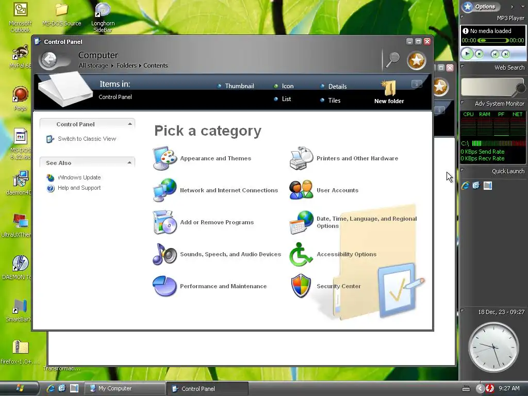This screenshot has width=528, height=396.
Task: Click the back arrow in Control Panel
Action: pos(50,60)
